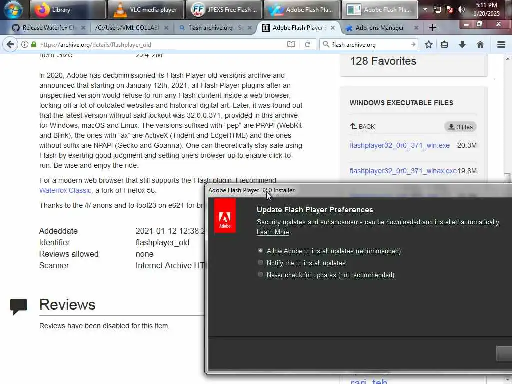Screen dimensions: 512x384
Task: Close the flash archive.org search tab
Action: pos(250,28)
